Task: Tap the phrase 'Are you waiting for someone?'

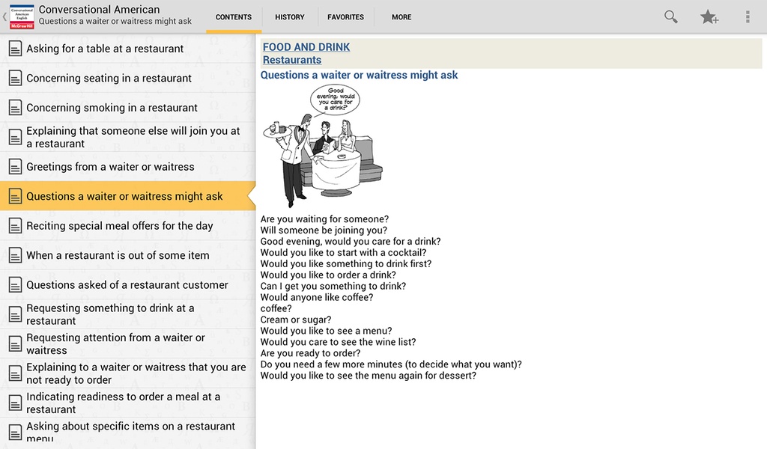Action: pyautogui.click(x=324, y=219)
